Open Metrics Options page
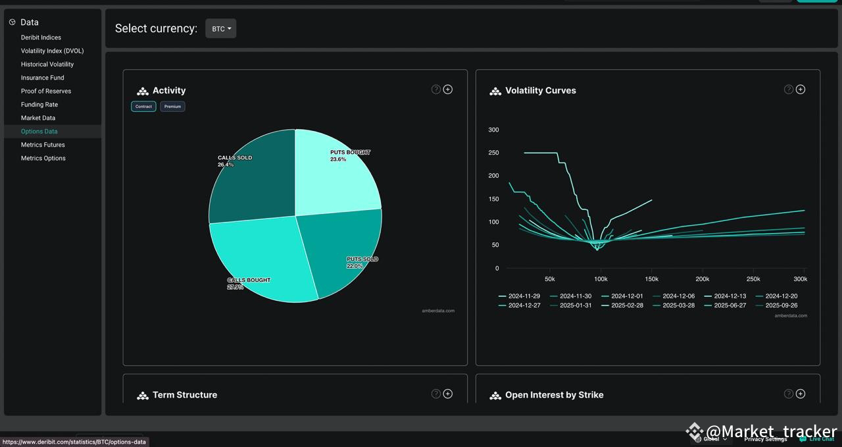This screenshot has height=447, width=842. tap(43, 158)
